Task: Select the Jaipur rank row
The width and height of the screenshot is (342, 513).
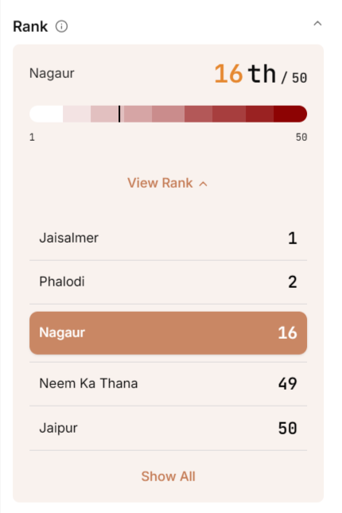Action: pyautogui.click(x=169, y=428)
